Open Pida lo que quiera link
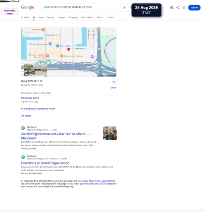Viewport: 206px width, 212px height. (x=30, y=98)
